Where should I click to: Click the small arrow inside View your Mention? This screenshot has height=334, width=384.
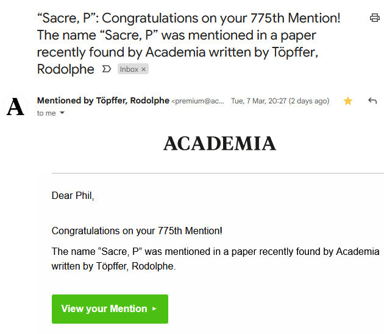pos(154,308)
